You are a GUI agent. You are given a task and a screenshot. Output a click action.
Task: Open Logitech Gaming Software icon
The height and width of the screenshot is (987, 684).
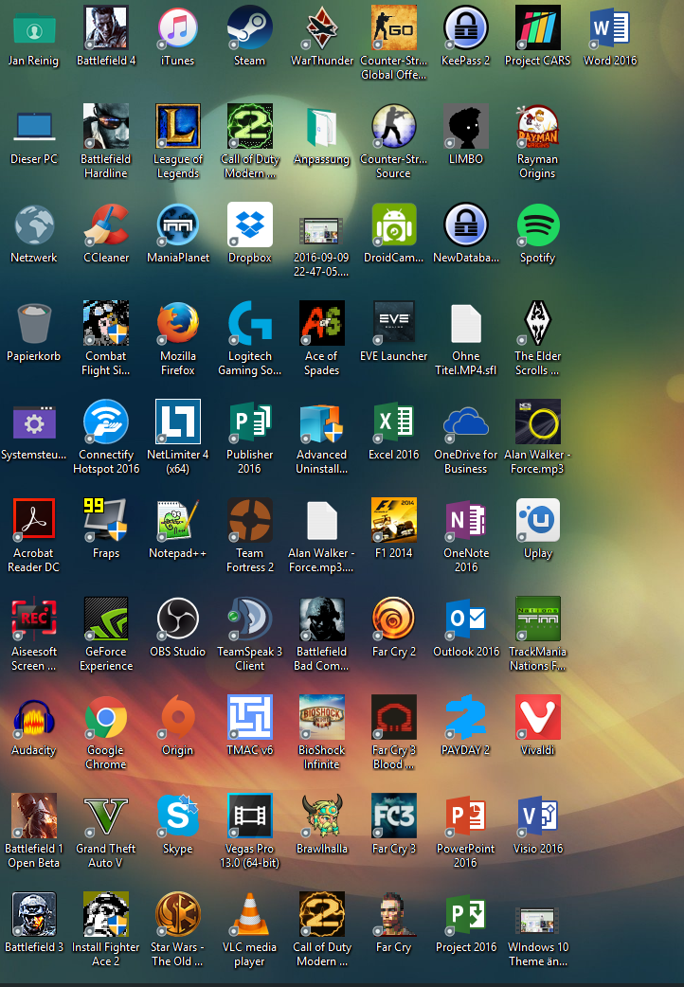pos(250,323)
